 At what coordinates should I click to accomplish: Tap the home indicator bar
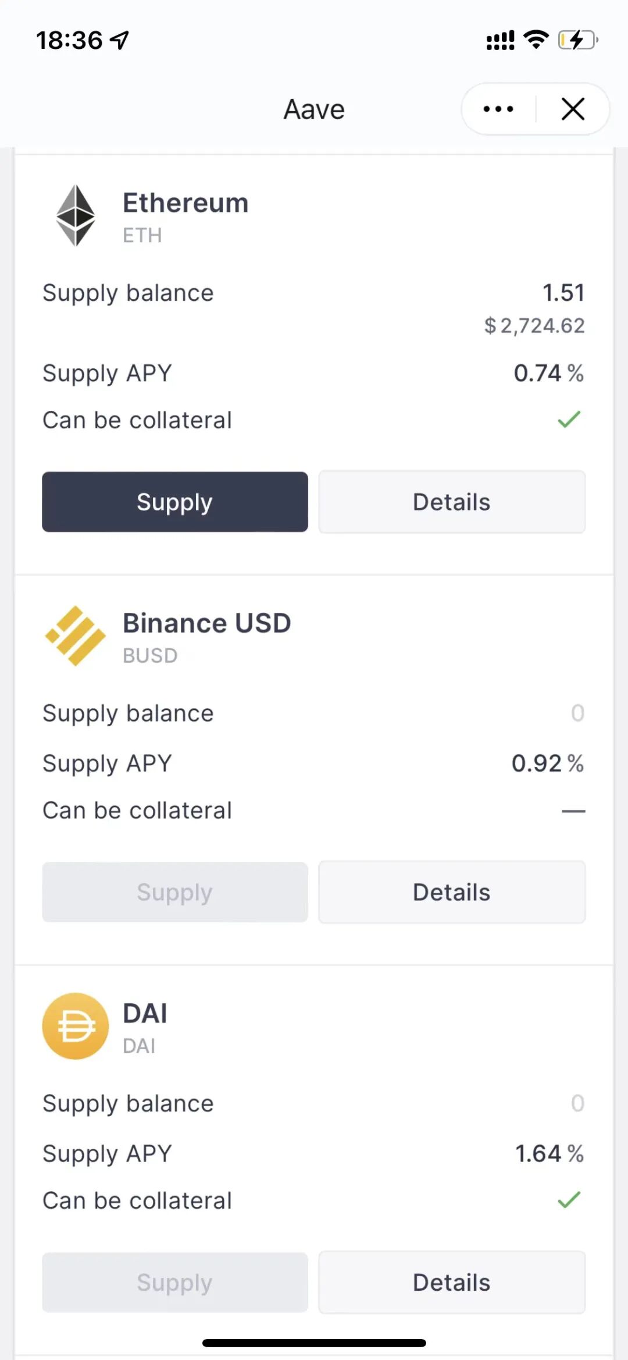[314, 1343]
